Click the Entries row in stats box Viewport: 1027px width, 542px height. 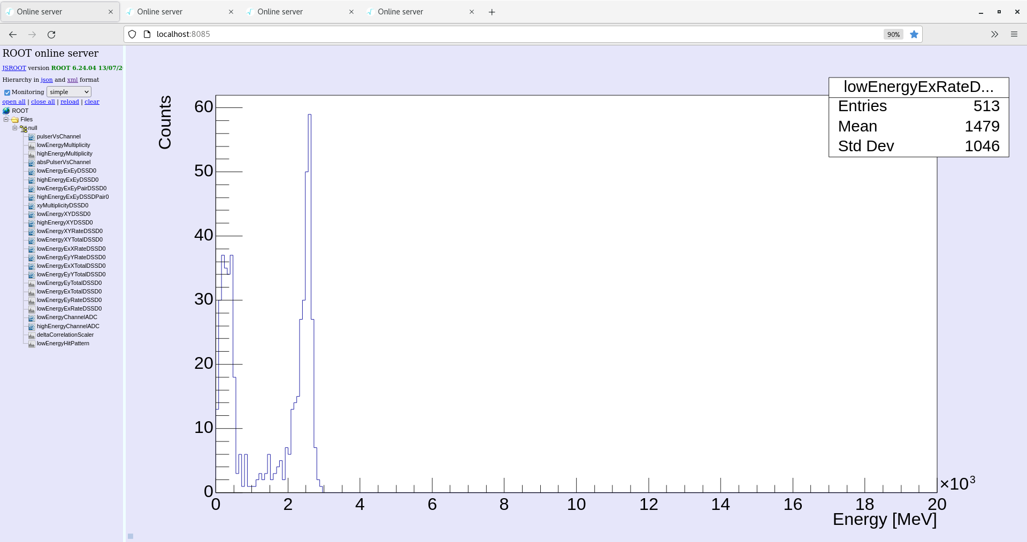pyautogui.click(x=918, y=106)
